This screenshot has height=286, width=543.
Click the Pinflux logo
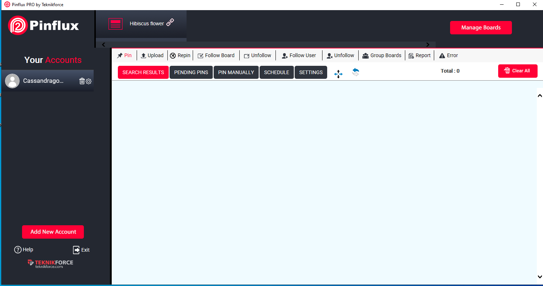pyautogui.click(x=43, y=25)
